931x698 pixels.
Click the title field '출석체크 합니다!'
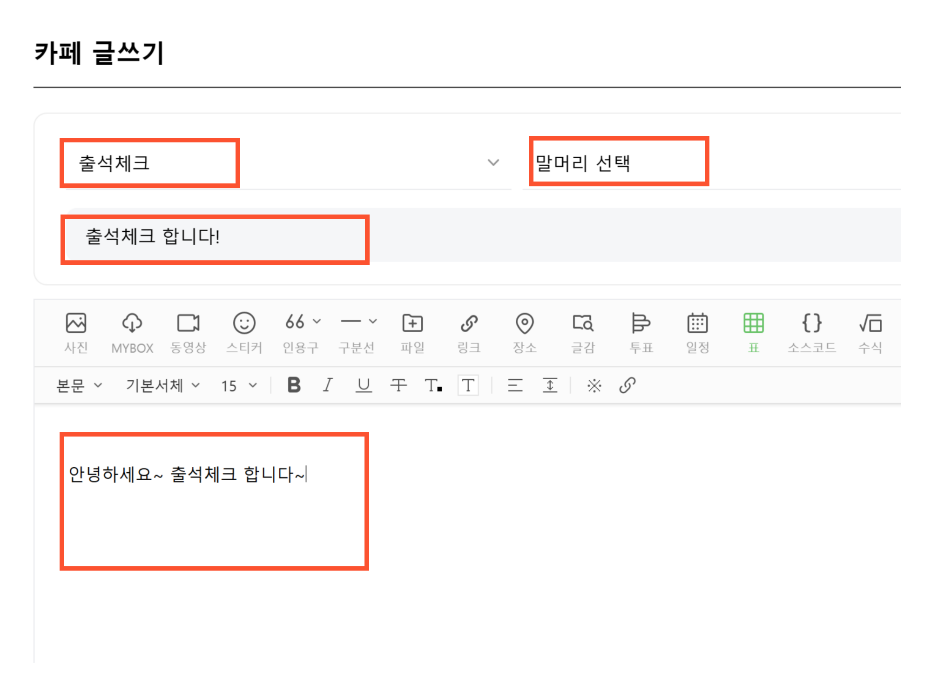[x=483, y=235]
